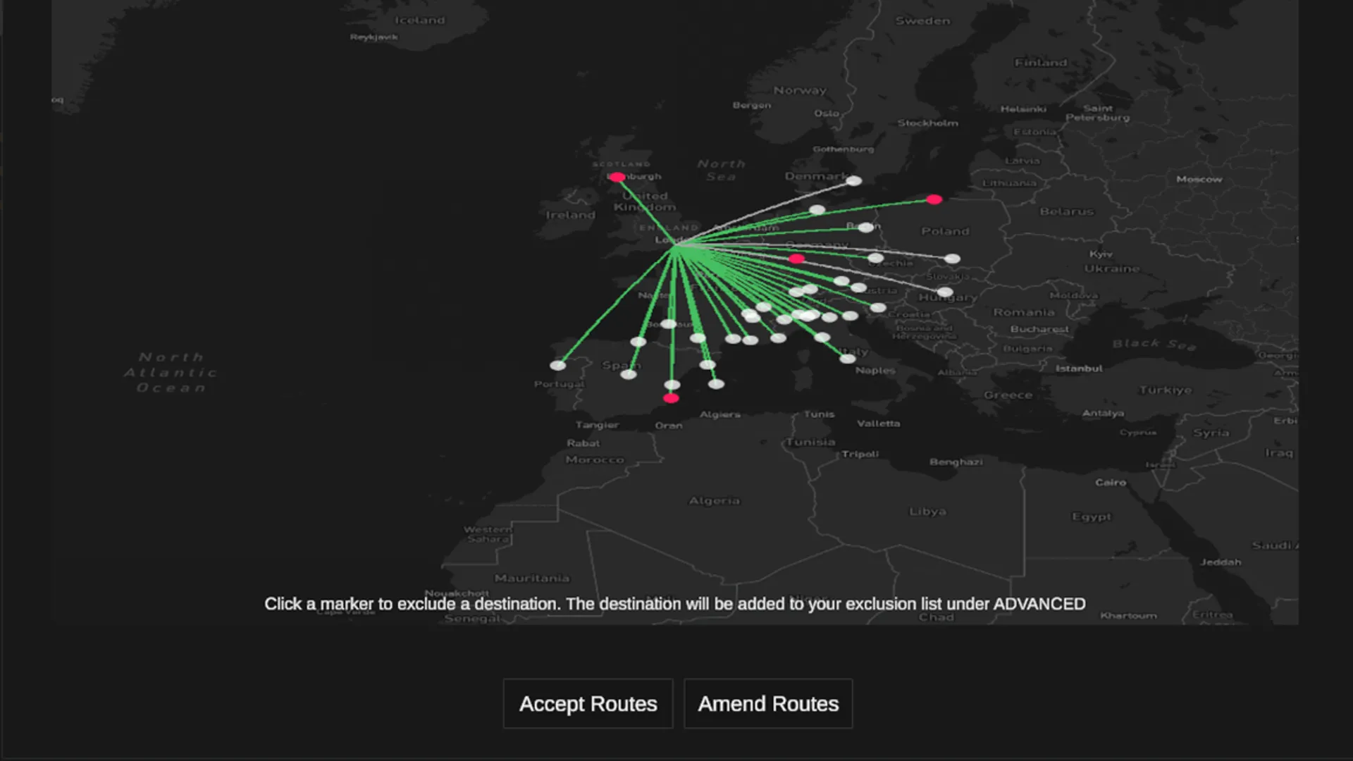Exclude white marker beside the Denmark label
1353x761 pixels.
click(854, 181)
